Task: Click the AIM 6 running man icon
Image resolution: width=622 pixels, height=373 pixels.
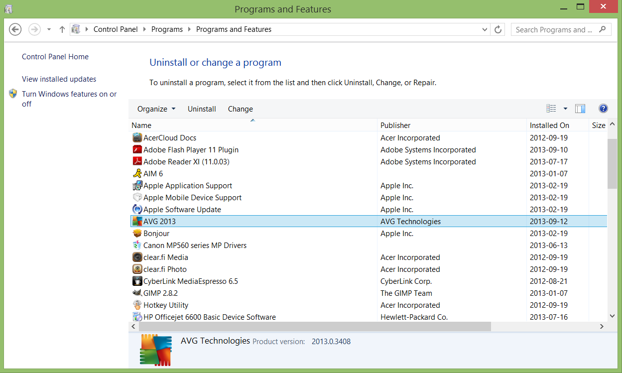Action: [137, 174]
